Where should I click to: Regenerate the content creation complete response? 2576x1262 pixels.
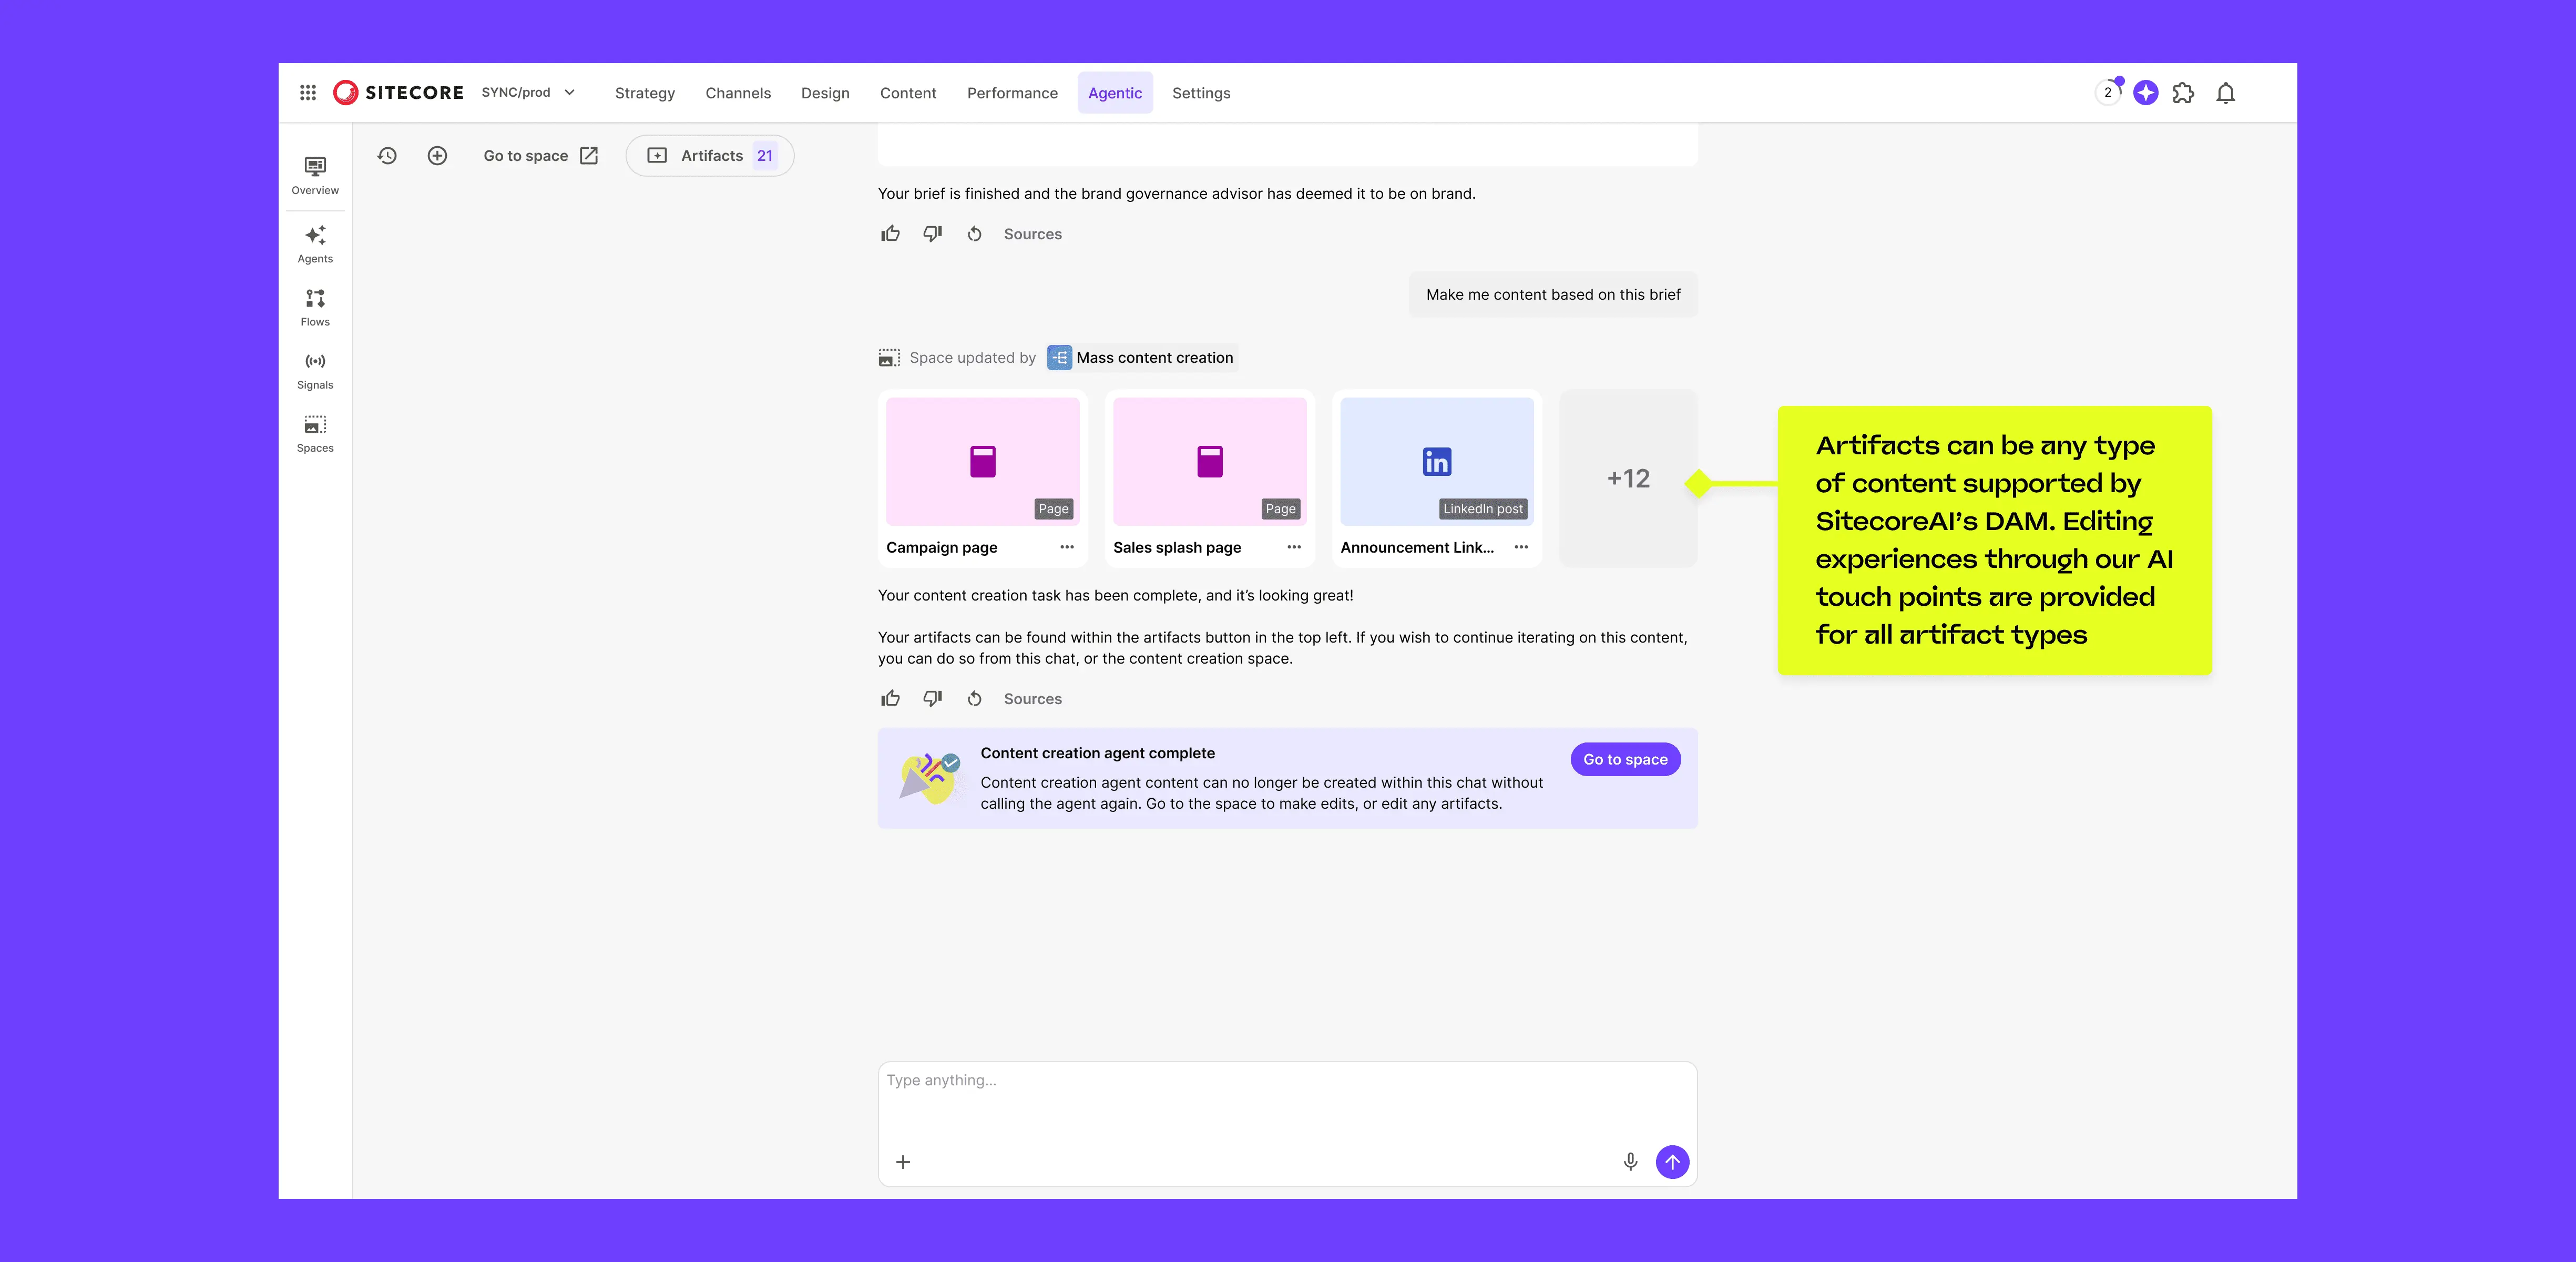point(974,699)
